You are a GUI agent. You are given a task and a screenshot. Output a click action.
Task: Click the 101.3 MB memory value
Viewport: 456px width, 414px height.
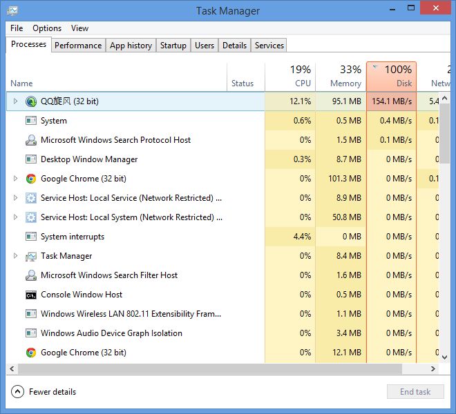[x=345, y=179]
